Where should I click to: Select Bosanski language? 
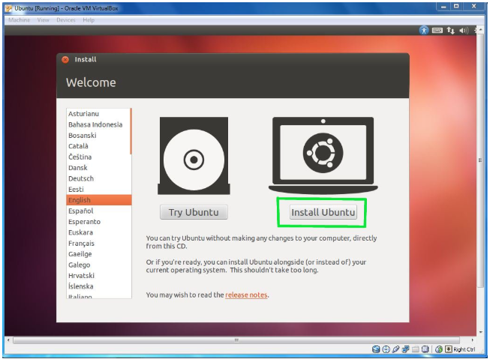click(x=98, y=135)
